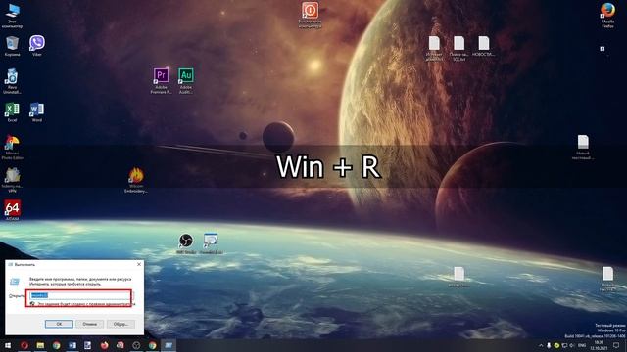Open the This PC desktop icon
627x352 pixels.
tap(12, 16)
